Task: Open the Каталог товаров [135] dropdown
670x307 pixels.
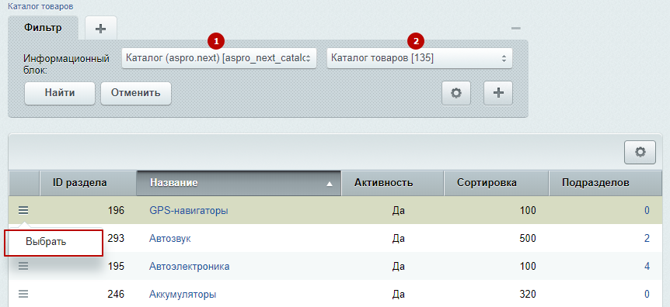Action: pyautogui.click(x=420, y=58)
